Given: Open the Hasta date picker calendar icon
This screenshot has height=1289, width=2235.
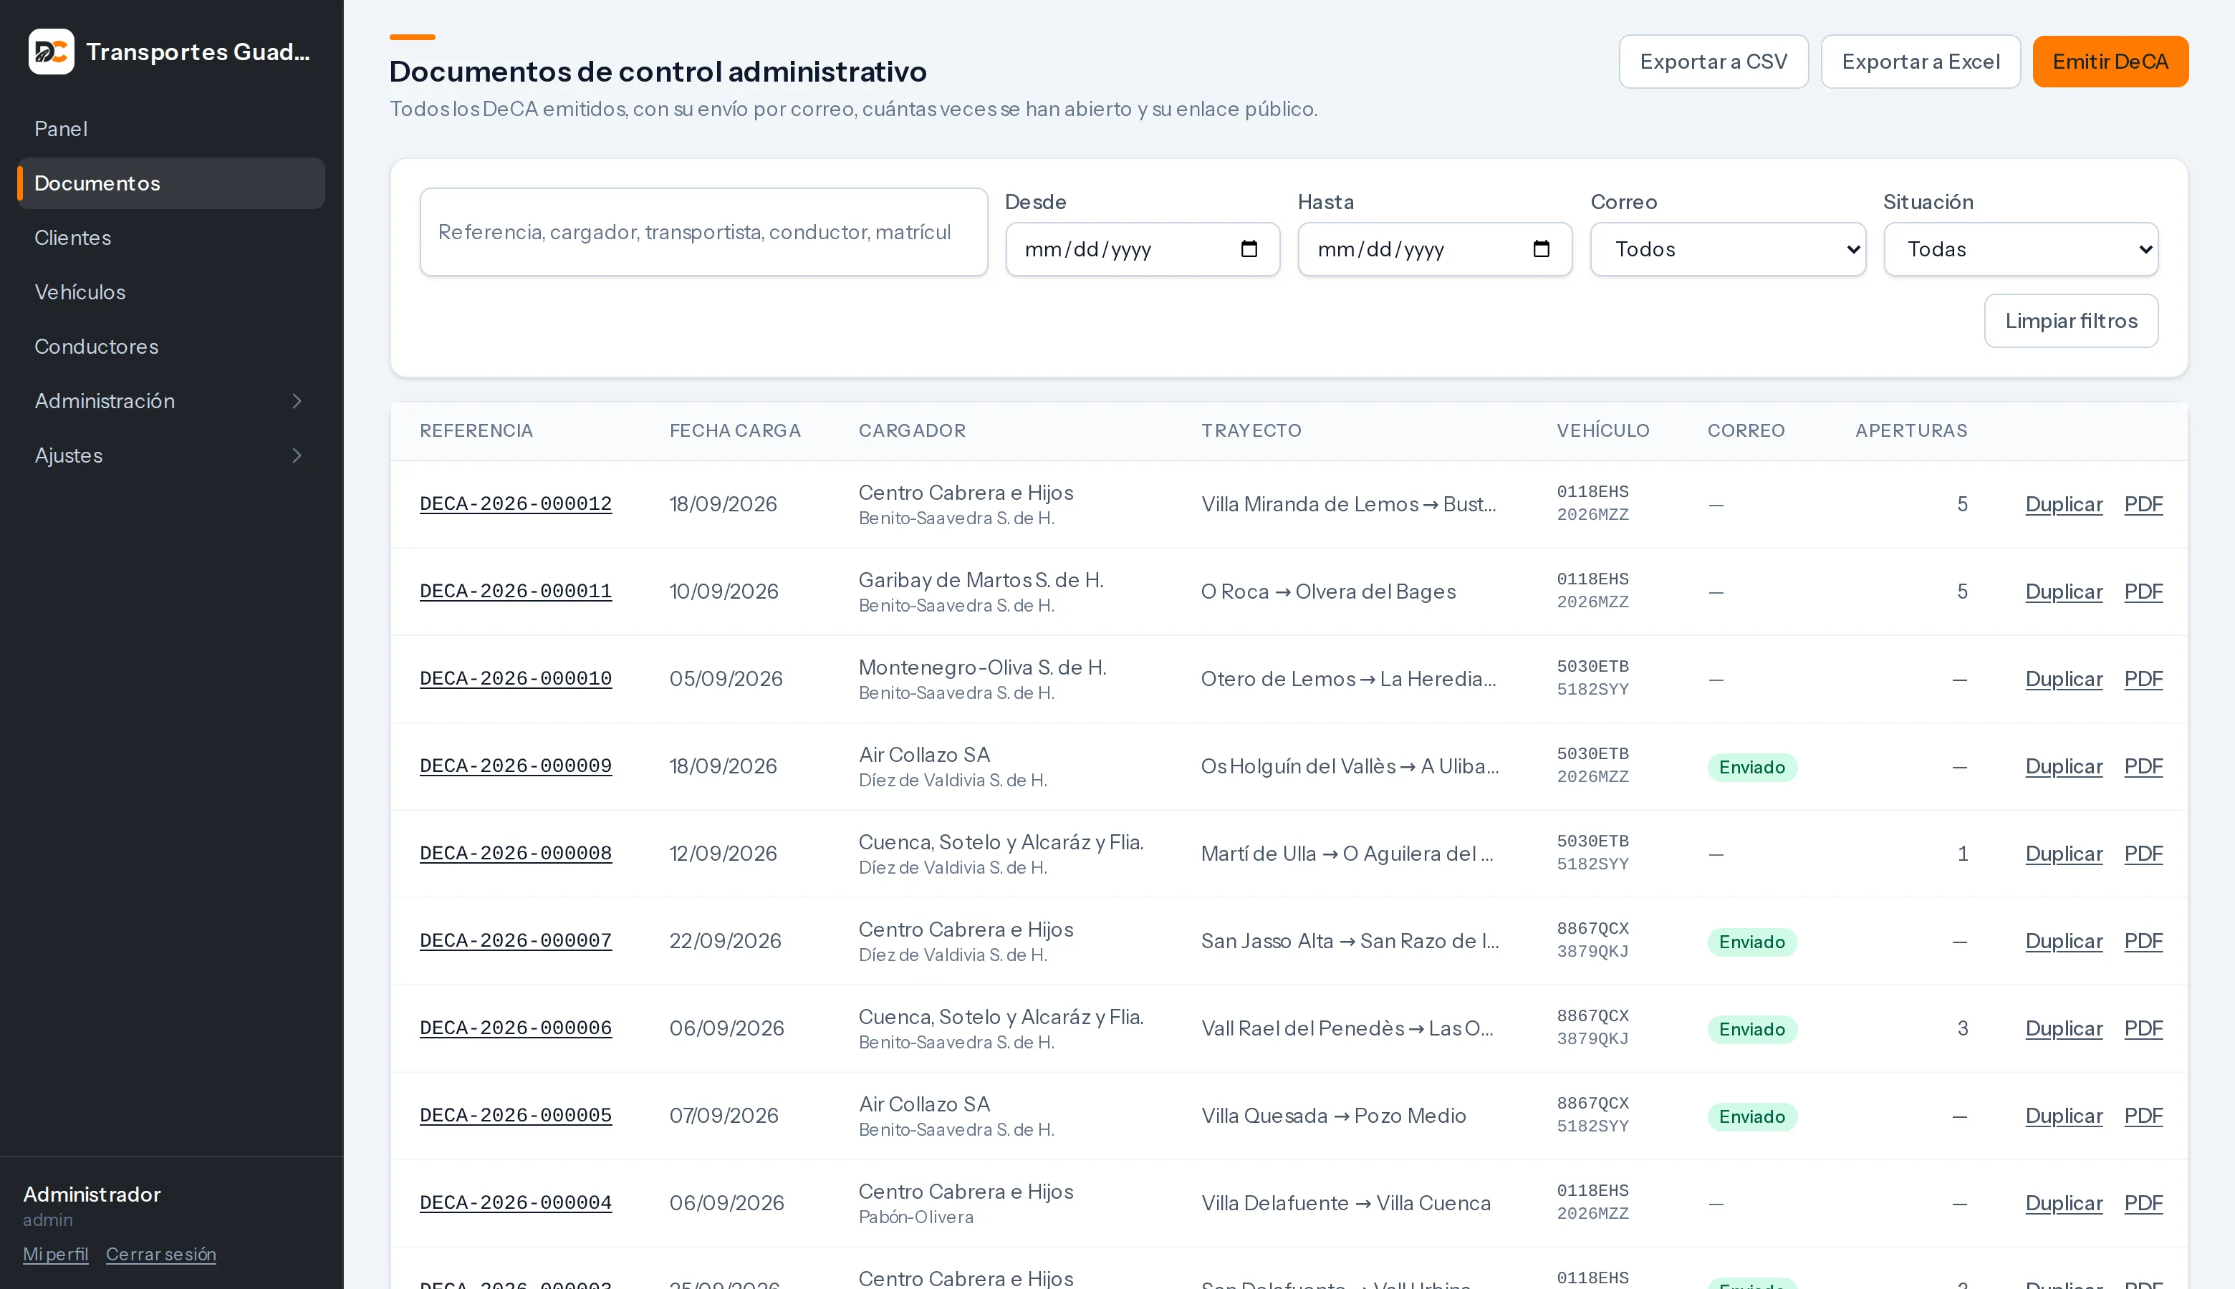Looking at the screenshot, I should (x=1541, y=248).
